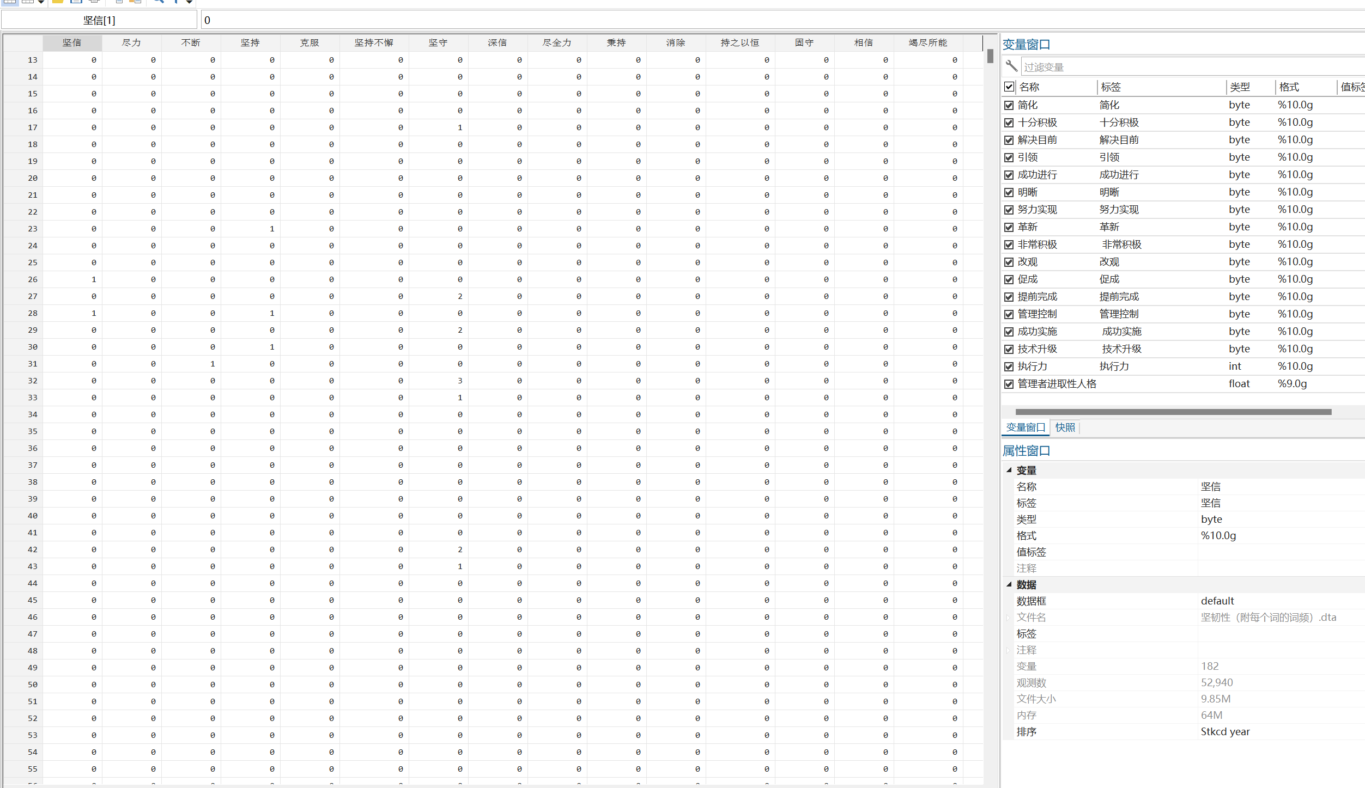Click the 坚持不懈 column header
Viewport: 1365px width, 788px height.
373,42
